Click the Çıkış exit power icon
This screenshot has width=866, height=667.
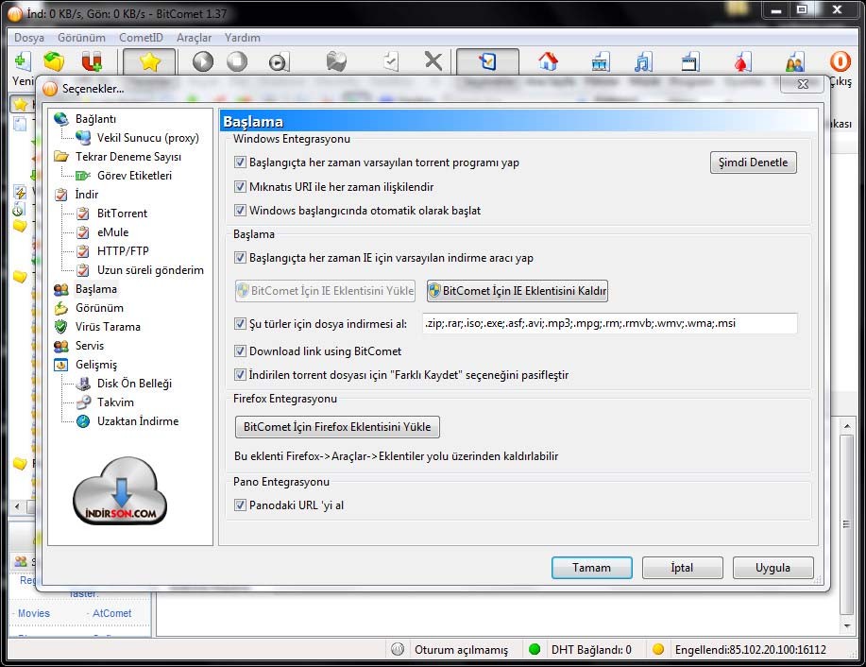tap(841, 61)
